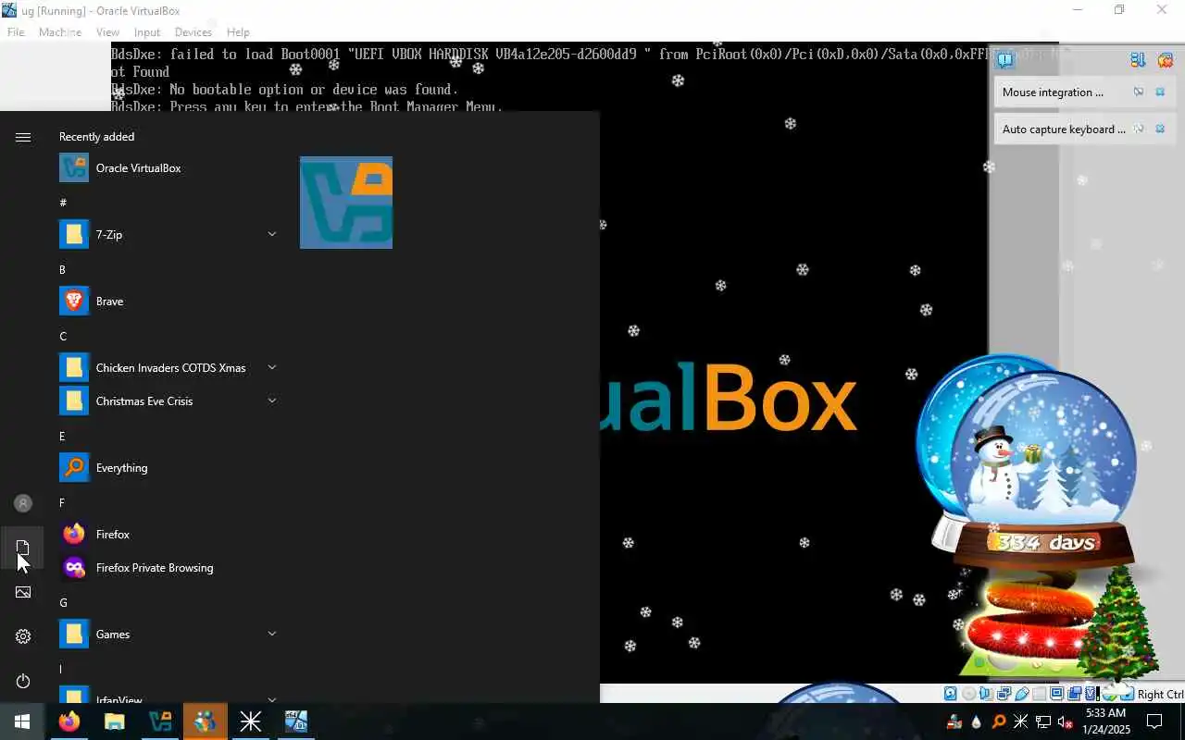Open Settings gear in Start menu sidebar
This screenshot has width=1185, height=740.
tap(23, 636)
